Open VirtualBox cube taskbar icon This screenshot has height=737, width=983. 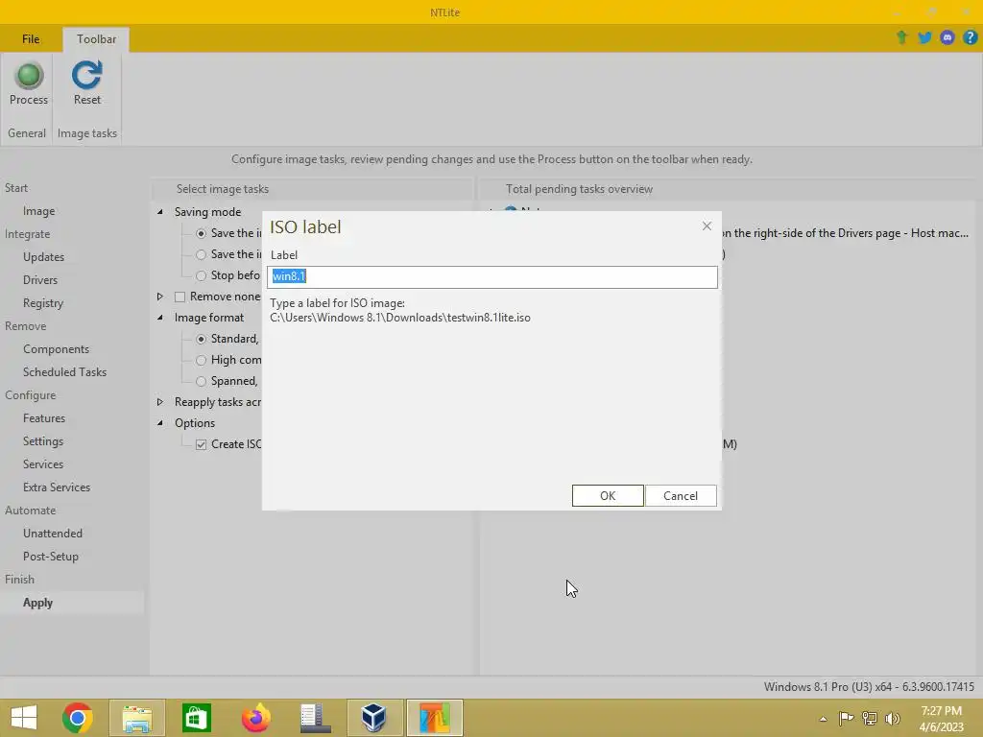click(374, 718)
